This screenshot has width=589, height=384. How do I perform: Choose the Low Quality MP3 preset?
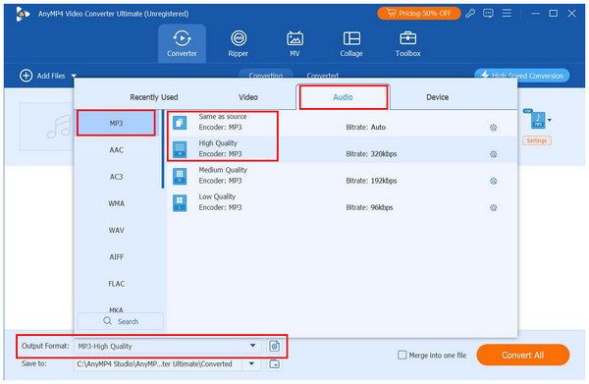[x=342, y=203]
